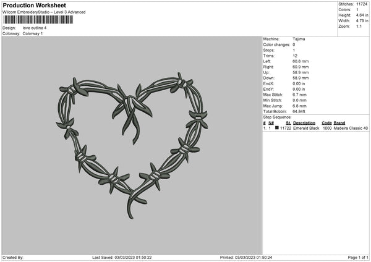Click the Zoom 1:1 value

pyautogui.click(x=360, y=27)
